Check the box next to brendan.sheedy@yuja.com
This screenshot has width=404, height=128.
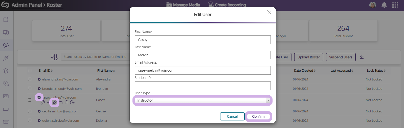pyautogui.click(x=30, y=89)
